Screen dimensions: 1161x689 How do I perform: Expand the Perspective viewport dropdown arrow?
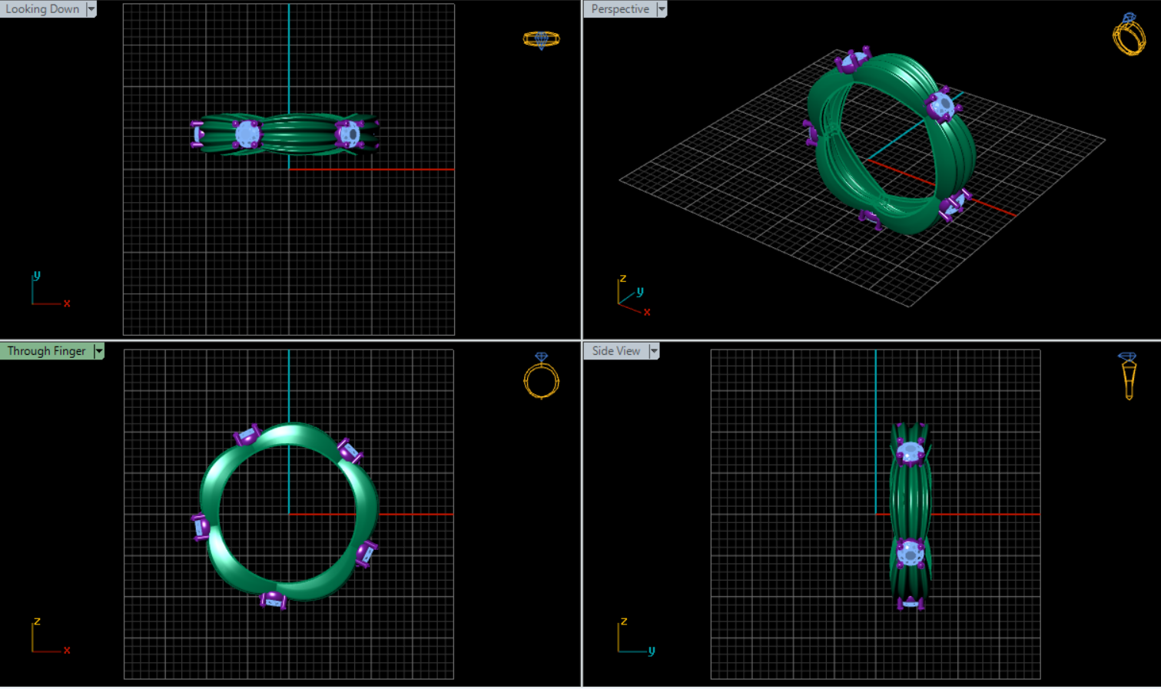[662, 9]
